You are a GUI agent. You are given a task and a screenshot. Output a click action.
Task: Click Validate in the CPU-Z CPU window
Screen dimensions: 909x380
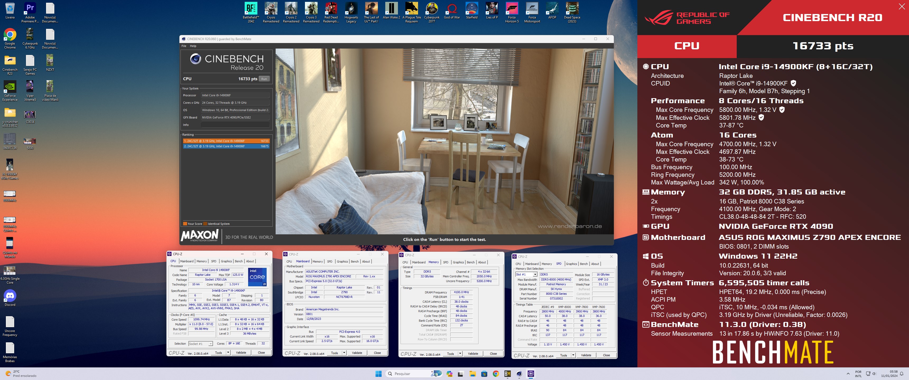241,353
